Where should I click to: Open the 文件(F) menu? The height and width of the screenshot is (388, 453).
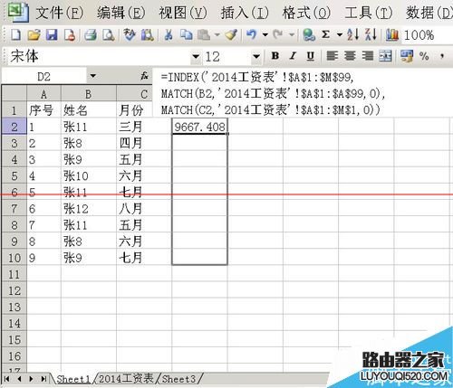coord(59,13)
